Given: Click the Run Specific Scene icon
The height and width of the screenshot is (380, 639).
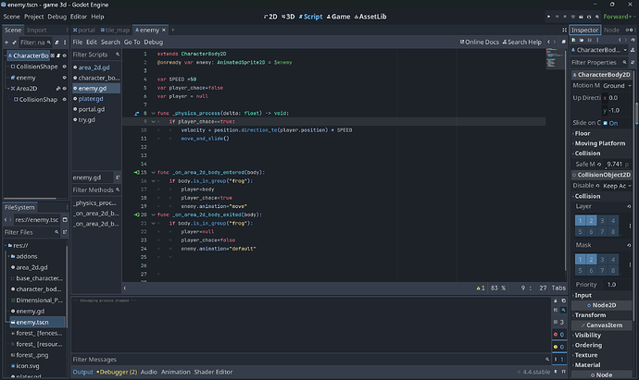Looking at the screenshot, I should (x=589, y=17).
